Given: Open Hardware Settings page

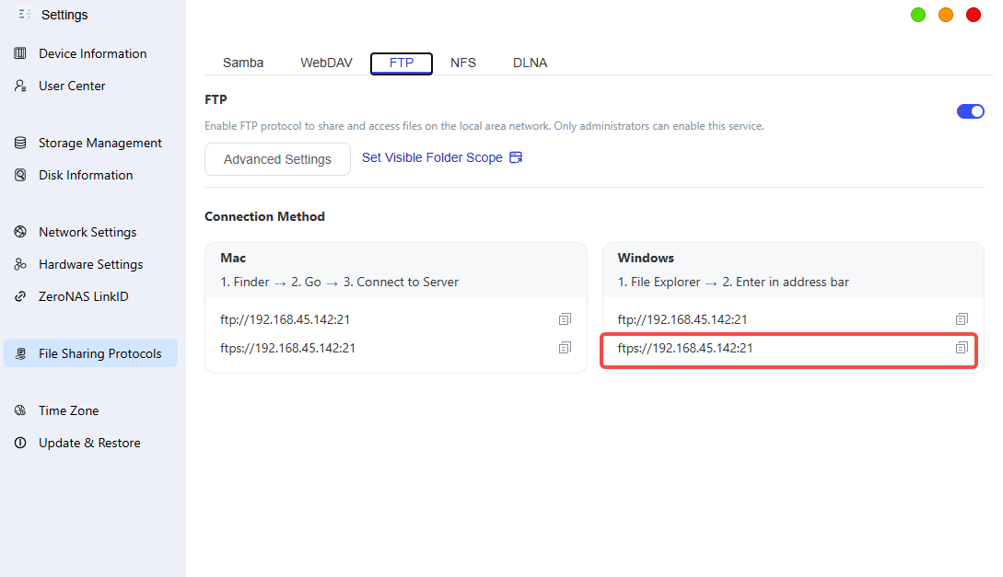Looking at the screenshot, I should pos(91,264).
